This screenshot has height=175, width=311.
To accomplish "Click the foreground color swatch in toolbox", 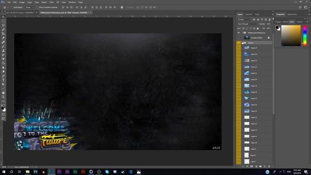I will pos(2,108).
